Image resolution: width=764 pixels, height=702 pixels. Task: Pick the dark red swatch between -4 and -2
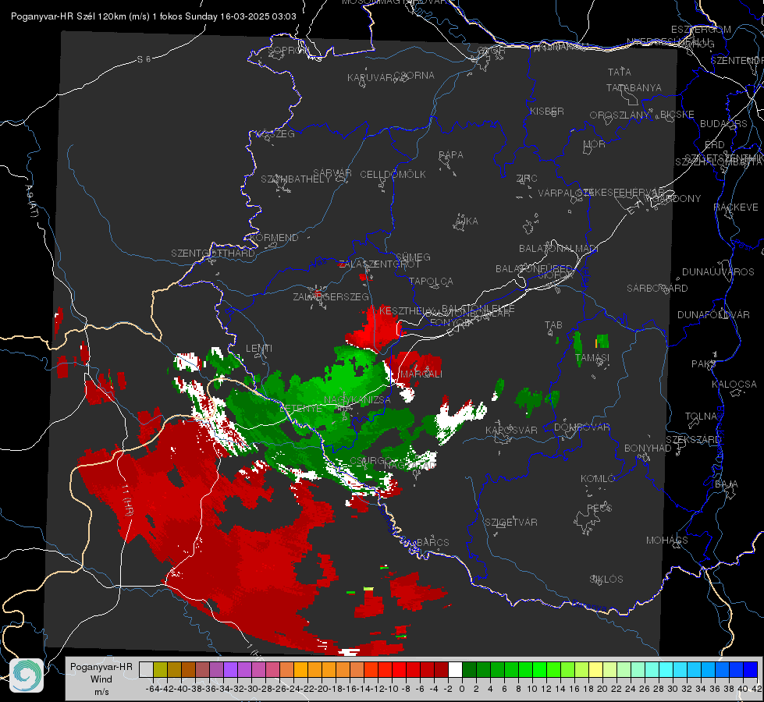pyautogui.click(x=441, y=669)
